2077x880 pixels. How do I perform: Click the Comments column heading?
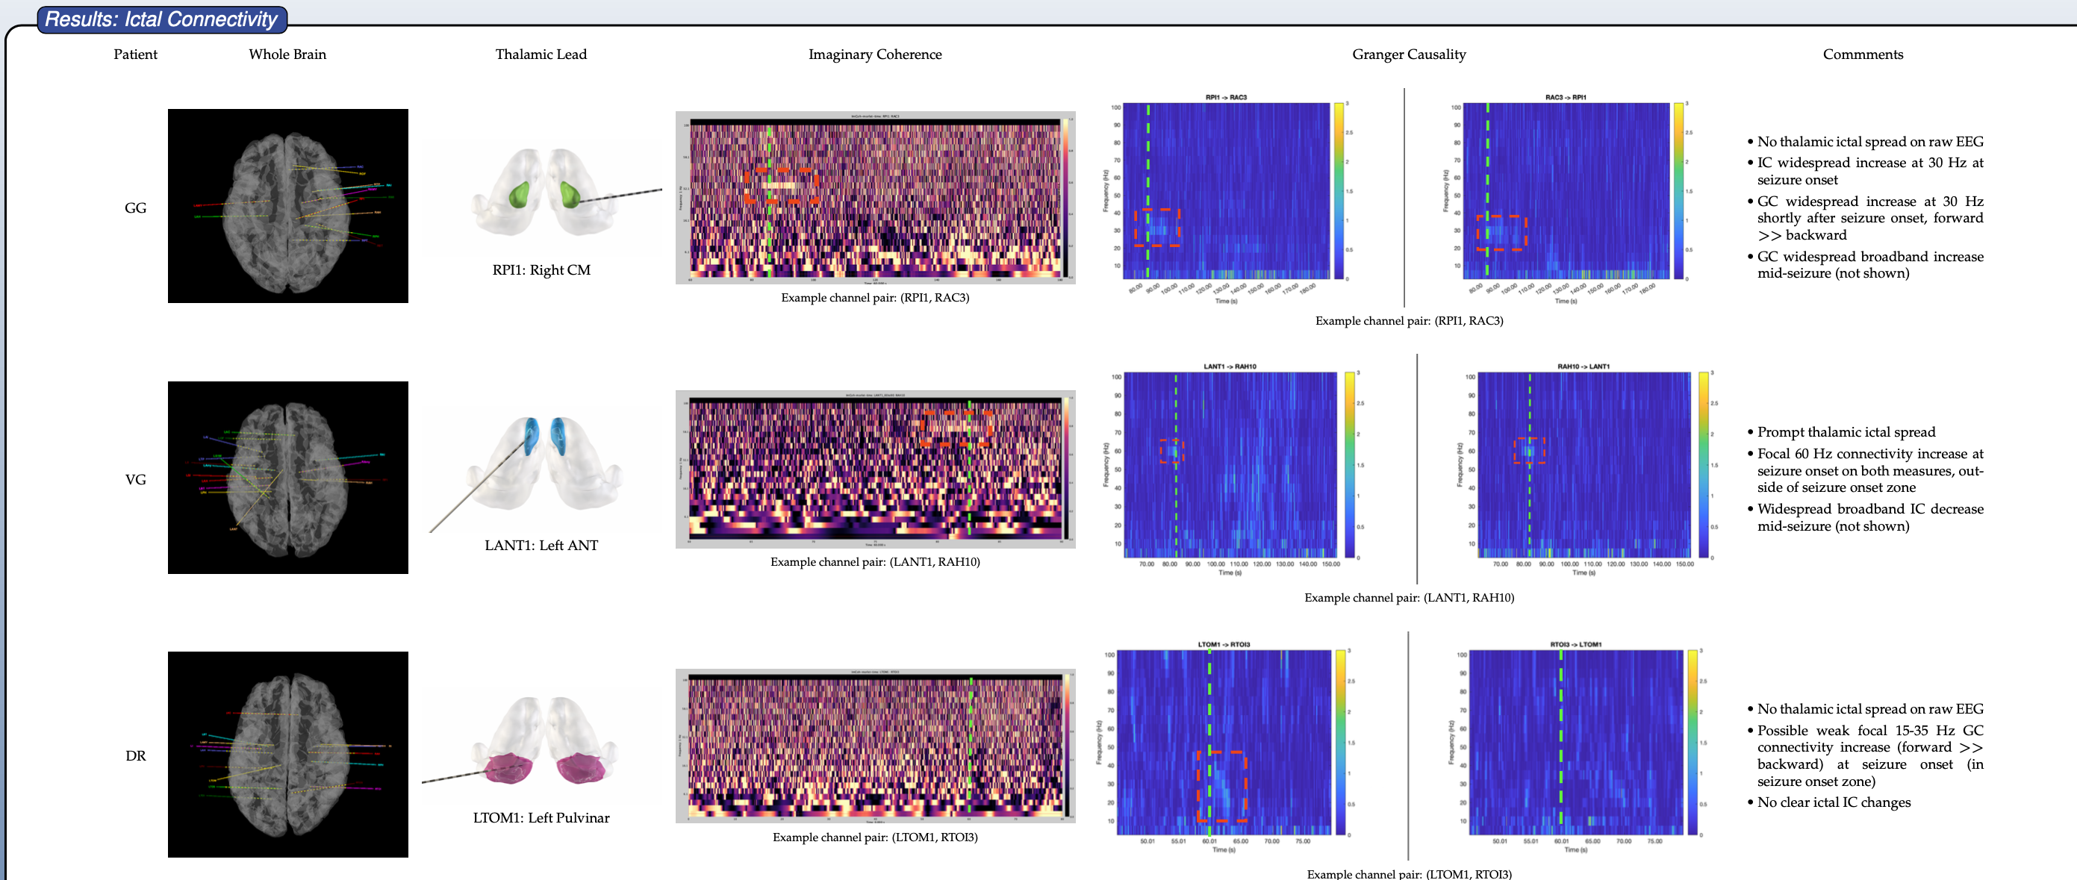point(1863,54)
